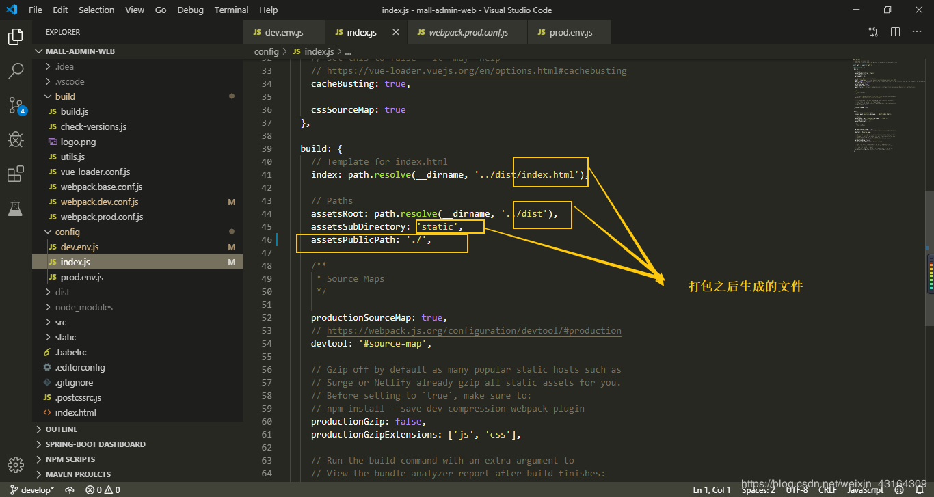This screenshot has height=497, width=934.
Task: Open the Terminal menu
Action: coord(232,10)
